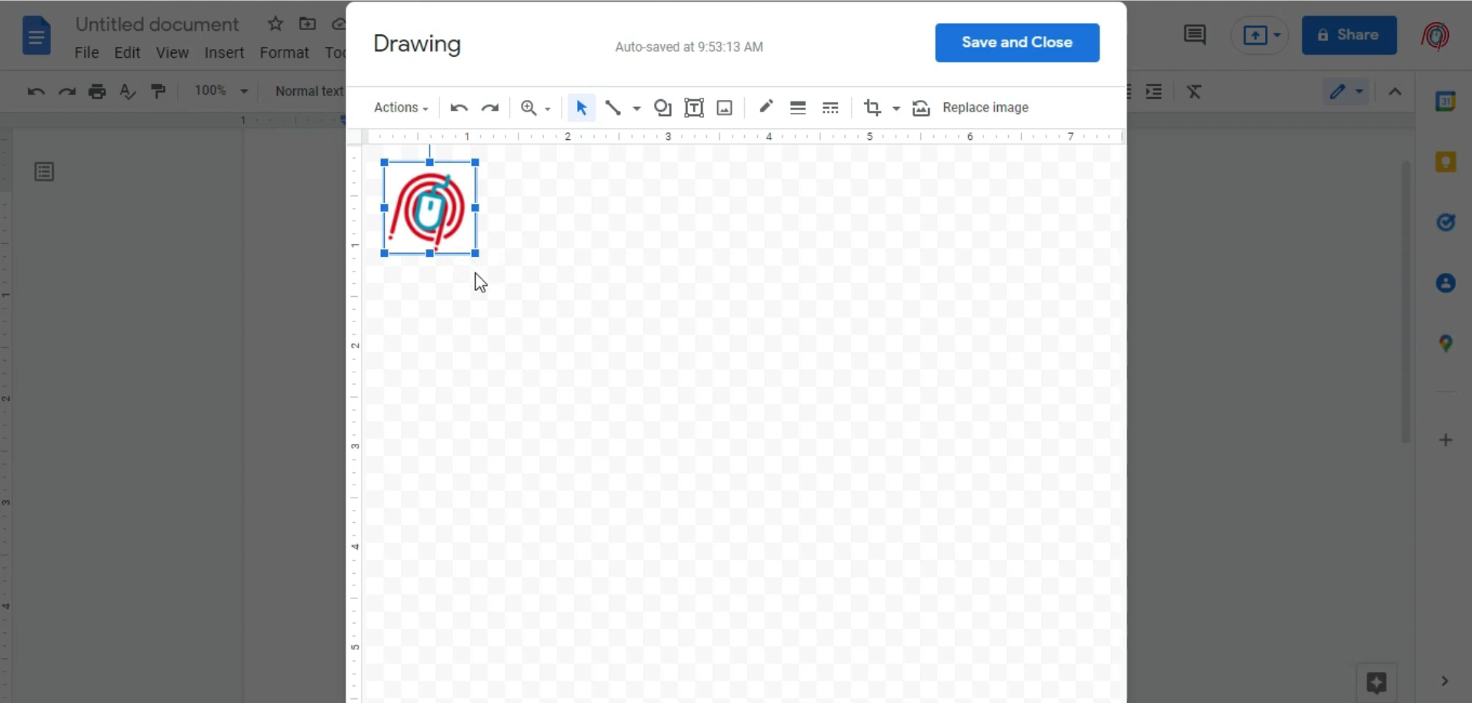Image resolution: width=1472 pixels, height=703 pixels.
Task: Undo last action in Drawing toolbar
Action: pyautogui.click(x=459, y=108)
